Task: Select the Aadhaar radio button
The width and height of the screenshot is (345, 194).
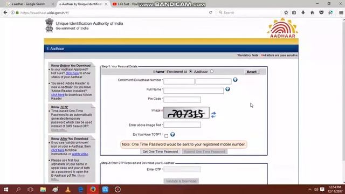Action: 212,72
